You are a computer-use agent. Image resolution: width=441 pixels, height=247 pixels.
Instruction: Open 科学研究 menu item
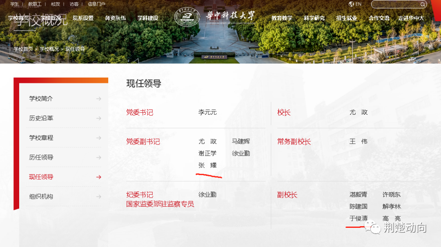point(314,18)
